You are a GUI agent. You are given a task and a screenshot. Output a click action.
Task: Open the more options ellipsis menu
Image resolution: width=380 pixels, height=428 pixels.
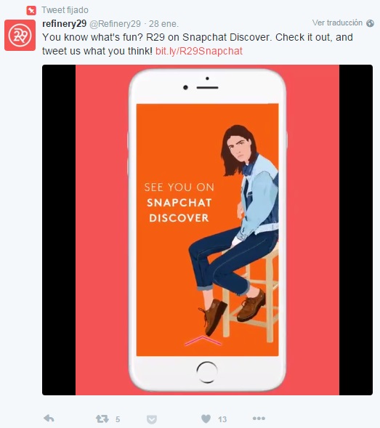coord(259,419)
